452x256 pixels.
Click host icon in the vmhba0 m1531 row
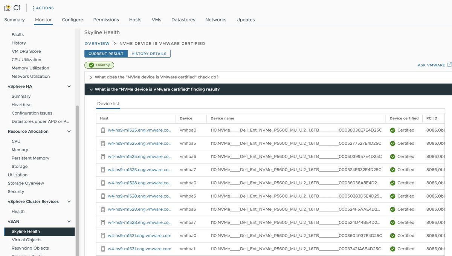pos(103,236)
